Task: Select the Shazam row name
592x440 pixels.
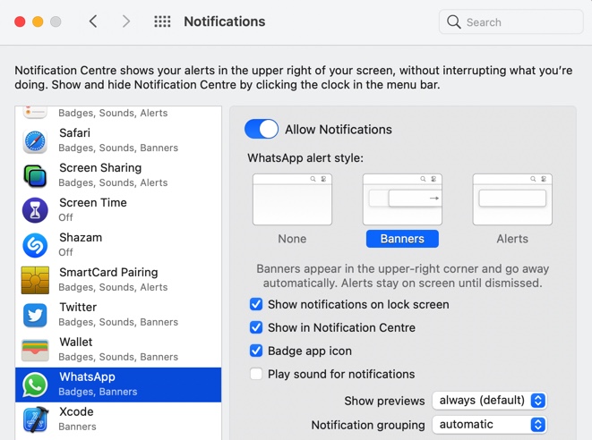Action: [x=81, y=238]
